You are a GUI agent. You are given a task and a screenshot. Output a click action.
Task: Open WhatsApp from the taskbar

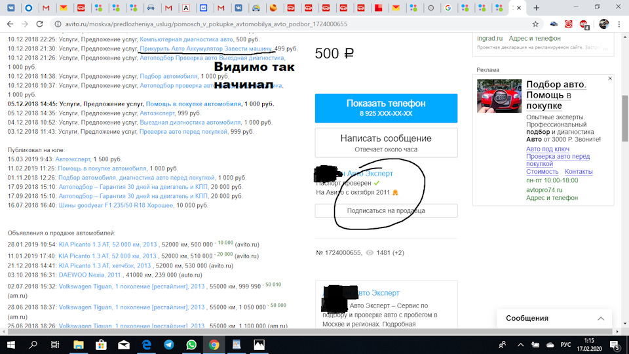pyautogui.click(x=191, y=345)
